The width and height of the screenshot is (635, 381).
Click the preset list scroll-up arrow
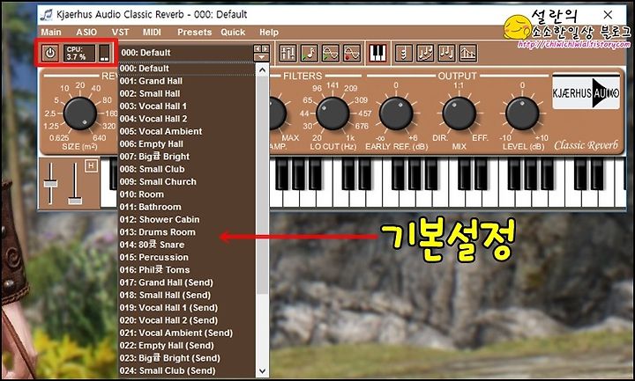click(x=263, y=70)
